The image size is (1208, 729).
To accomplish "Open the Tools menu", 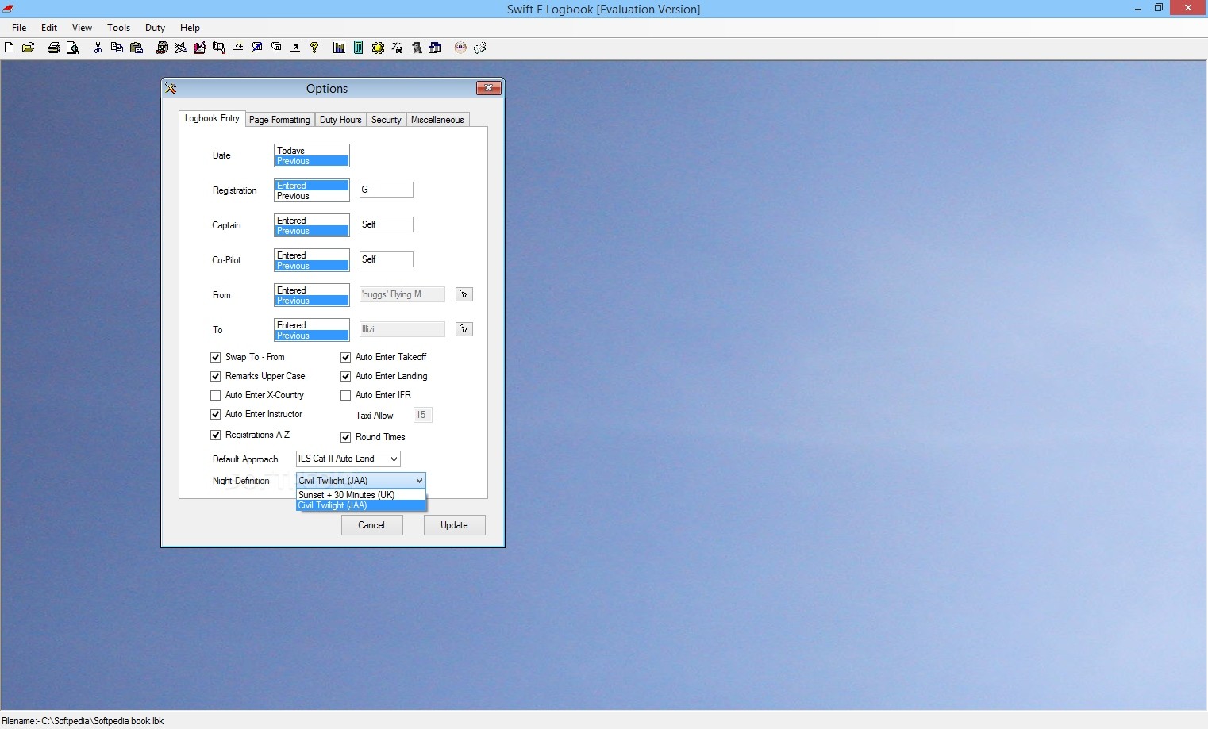I will click(118, 27).
